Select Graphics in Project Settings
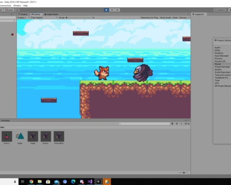This screenshot has width=231, height=185. click(x=219, y=53)
